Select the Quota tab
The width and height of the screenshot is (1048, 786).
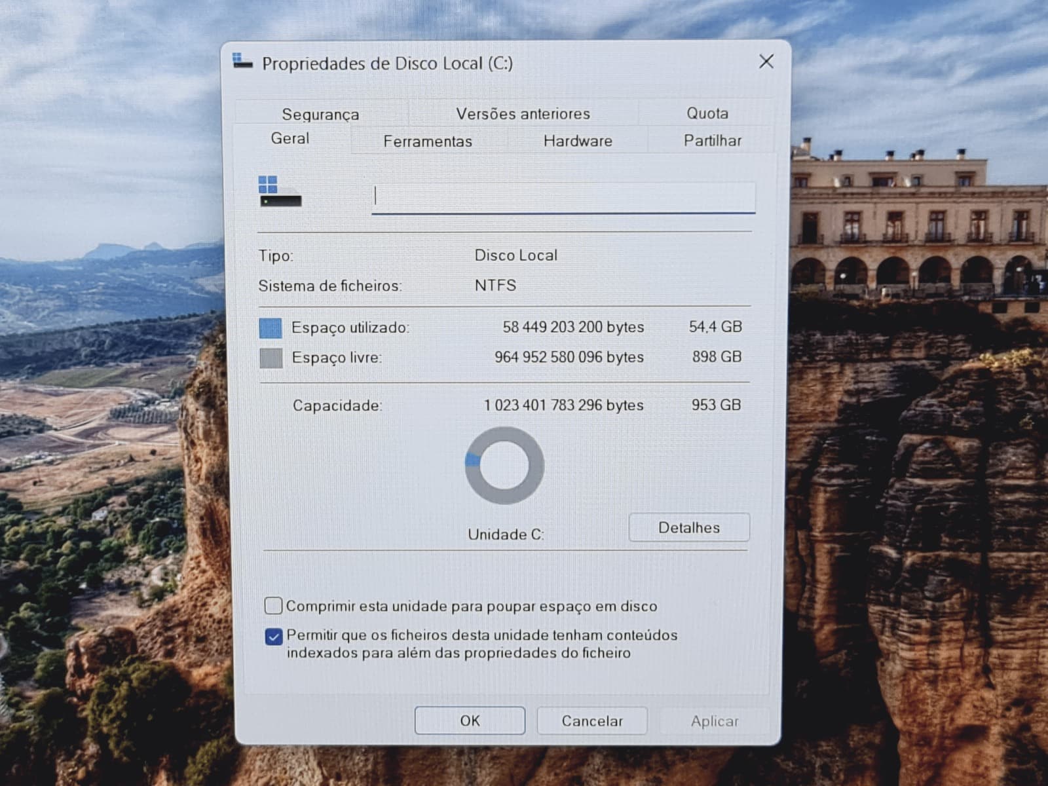707,113
